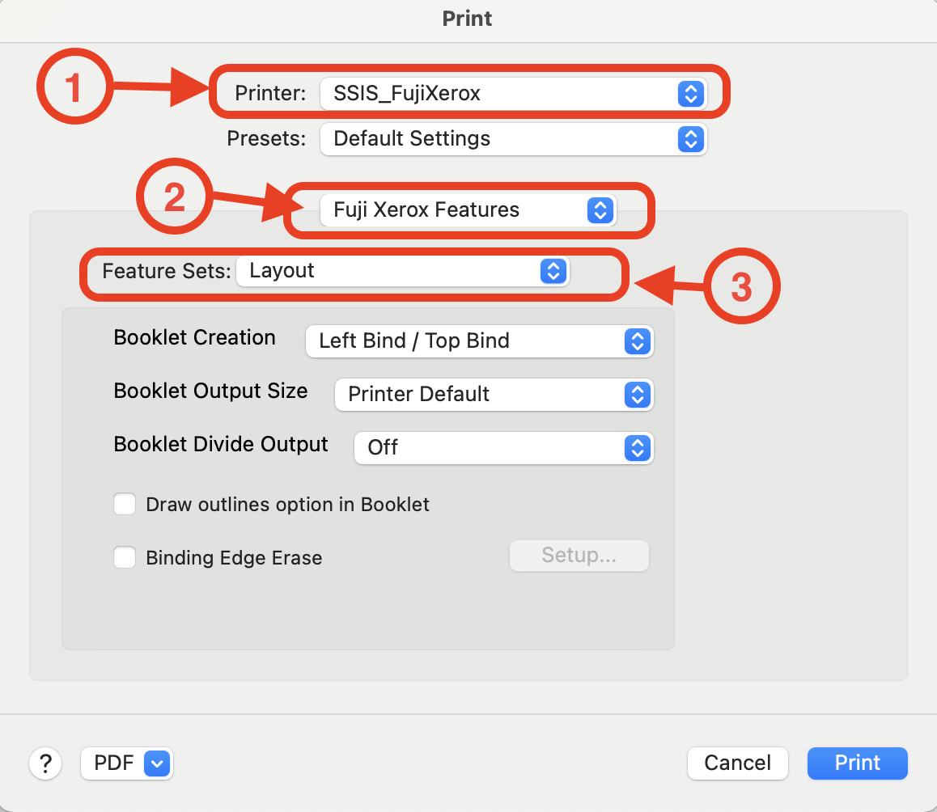
Task: Click the Feature Sets chevron arrows icon
Action: coord(552,271)
